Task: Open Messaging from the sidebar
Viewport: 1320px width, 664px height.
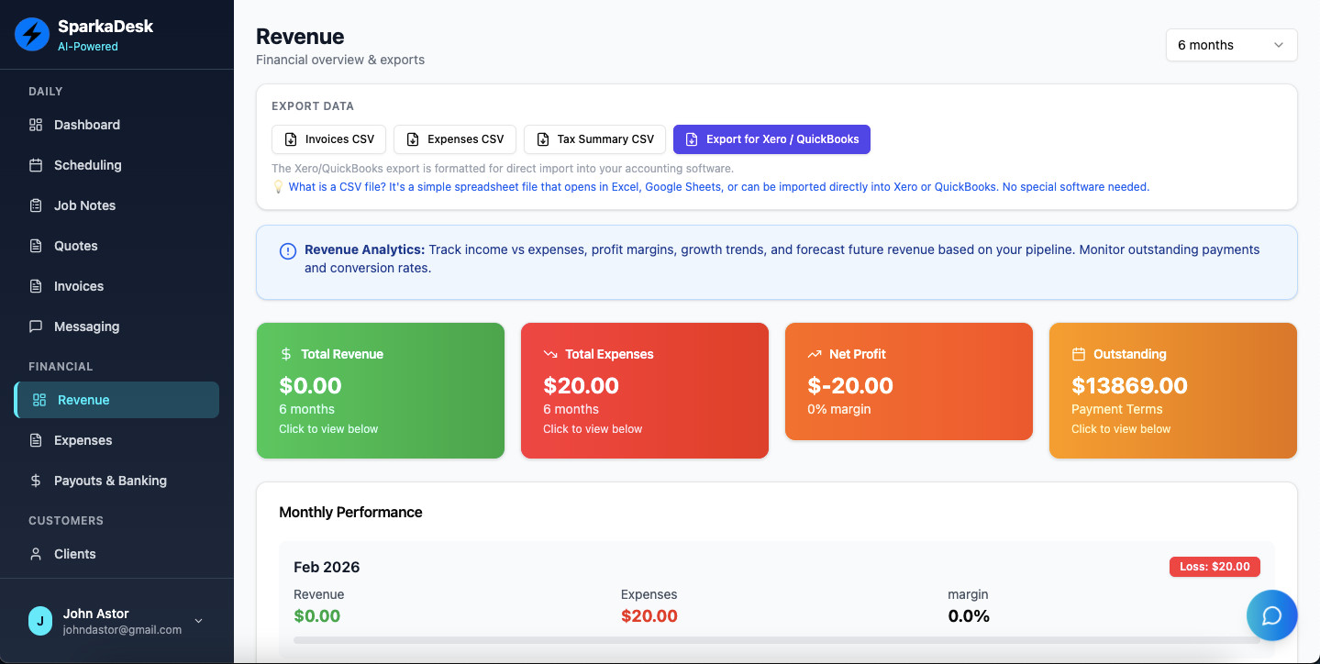Action: [x=116, y=326]
